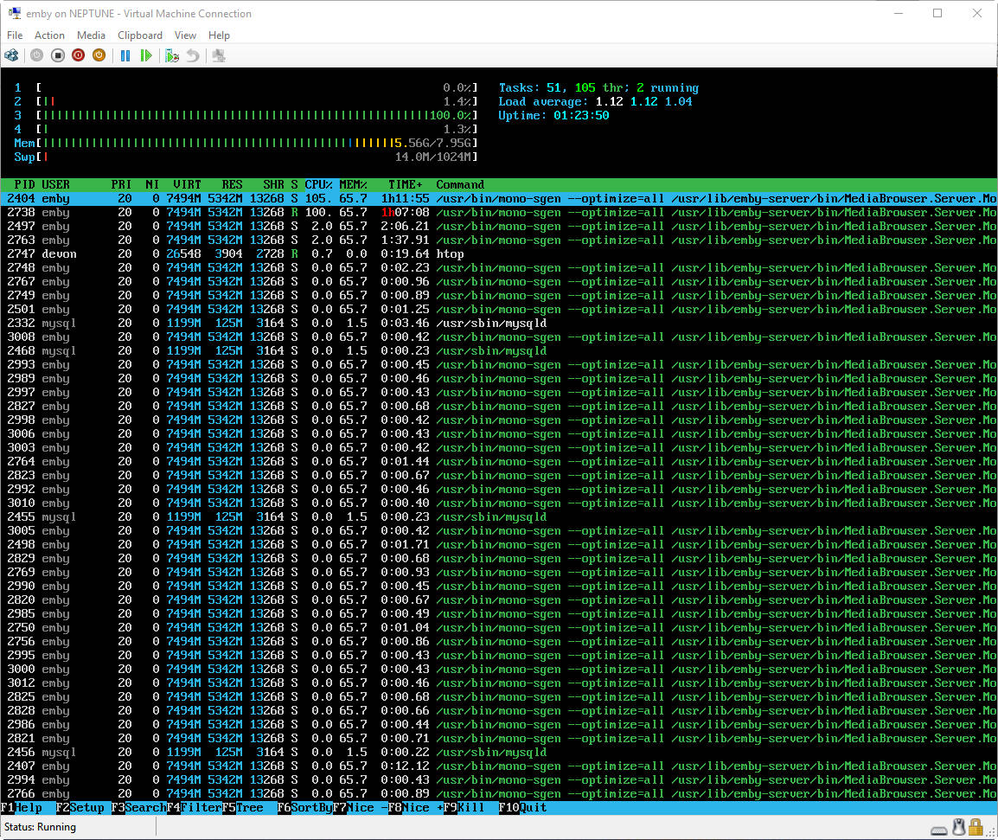This screenshot has height=840, width=998.
Task: Click the green Reset toolbar icon
Action: point(146,55)
